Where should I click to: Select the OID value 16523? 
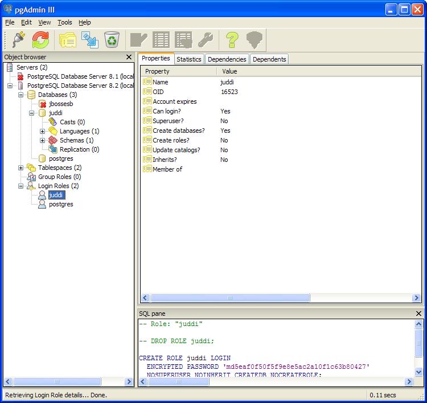pos(229,92)
